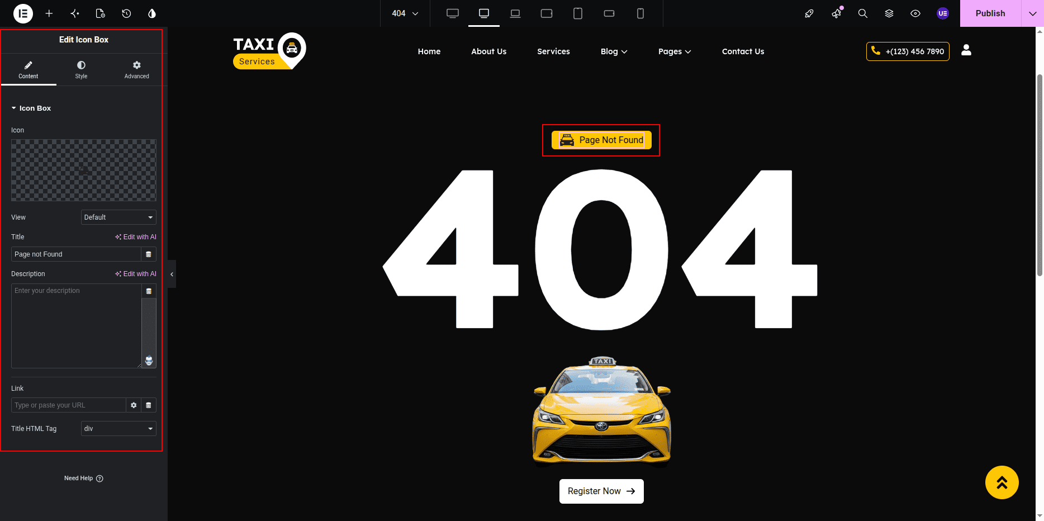Open the Title HTML Tag dropdown
Screen dimensions: 1044x521
pyautogui.click(x=118, y=429)
